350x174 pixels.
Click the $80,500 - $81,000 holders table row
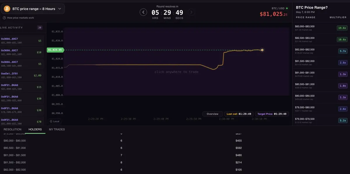175,148
